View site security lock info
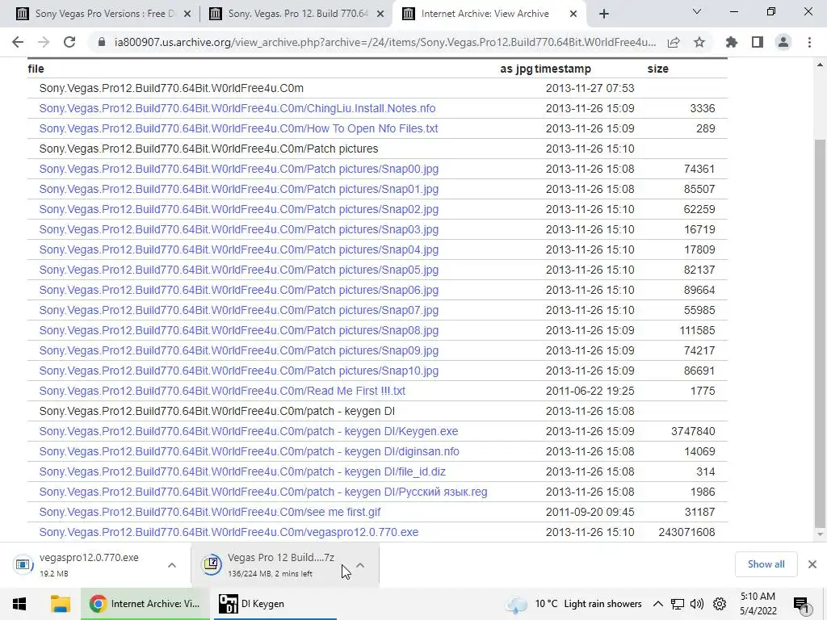This screenshot has height=620, width=827. pos(102,42)
